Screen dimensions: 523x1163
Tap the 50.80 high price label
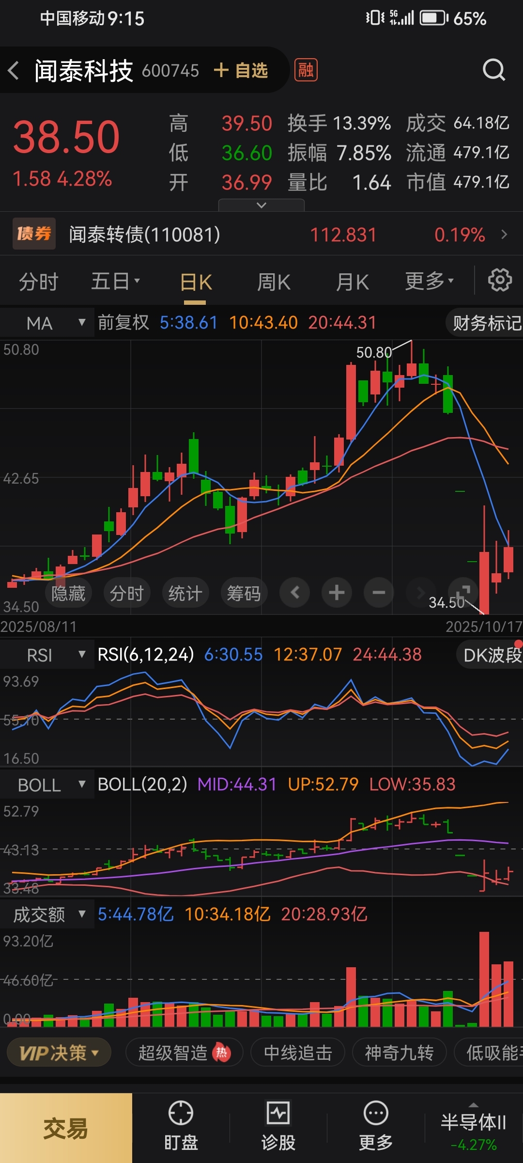[x=373, y=352]
